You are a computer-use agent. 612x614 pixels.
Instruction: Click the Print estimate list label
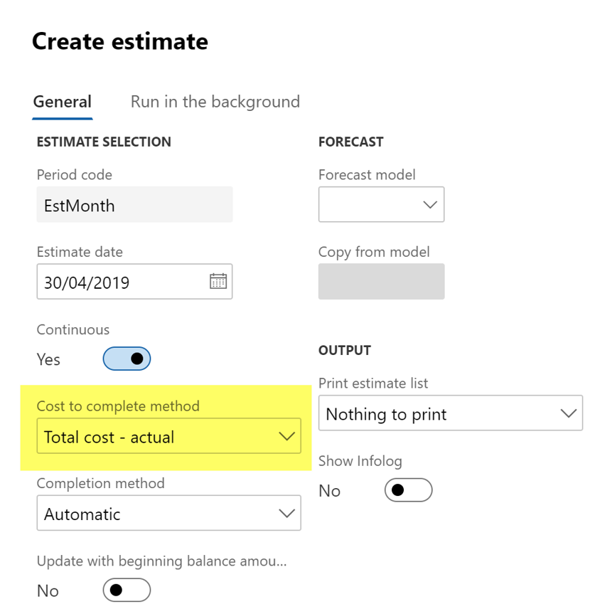tap(373, 383)
